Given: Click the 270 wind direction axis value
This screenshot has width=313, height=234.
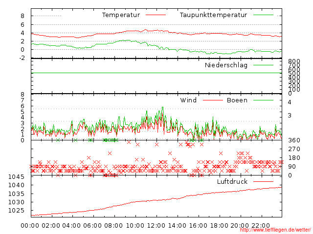Looking at the screenshot, I should coord(294,149).
